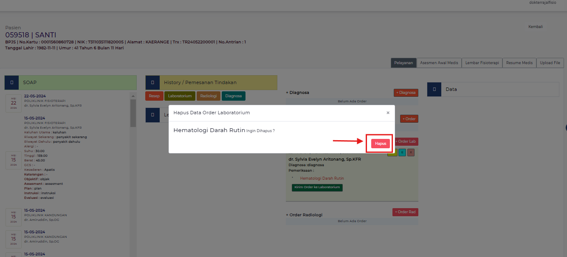Screen dimensions: 567x257
Task: Click the 22 Mei 2024 date icon
Action: [x=13, y=103]
